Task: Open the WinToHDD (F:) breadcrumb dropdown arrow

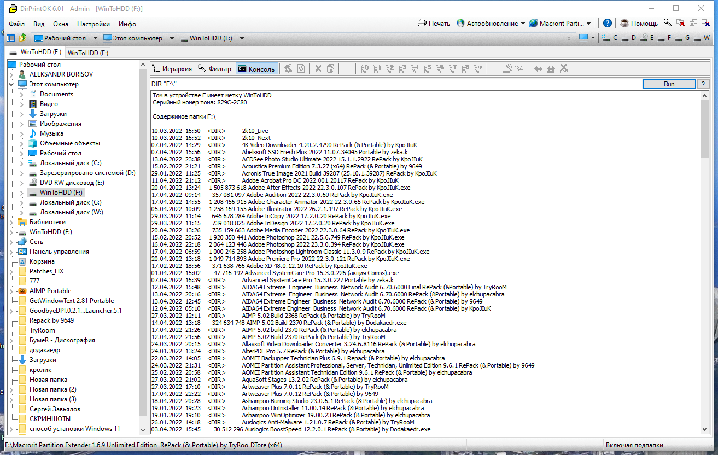Action: tap(242, 38)
